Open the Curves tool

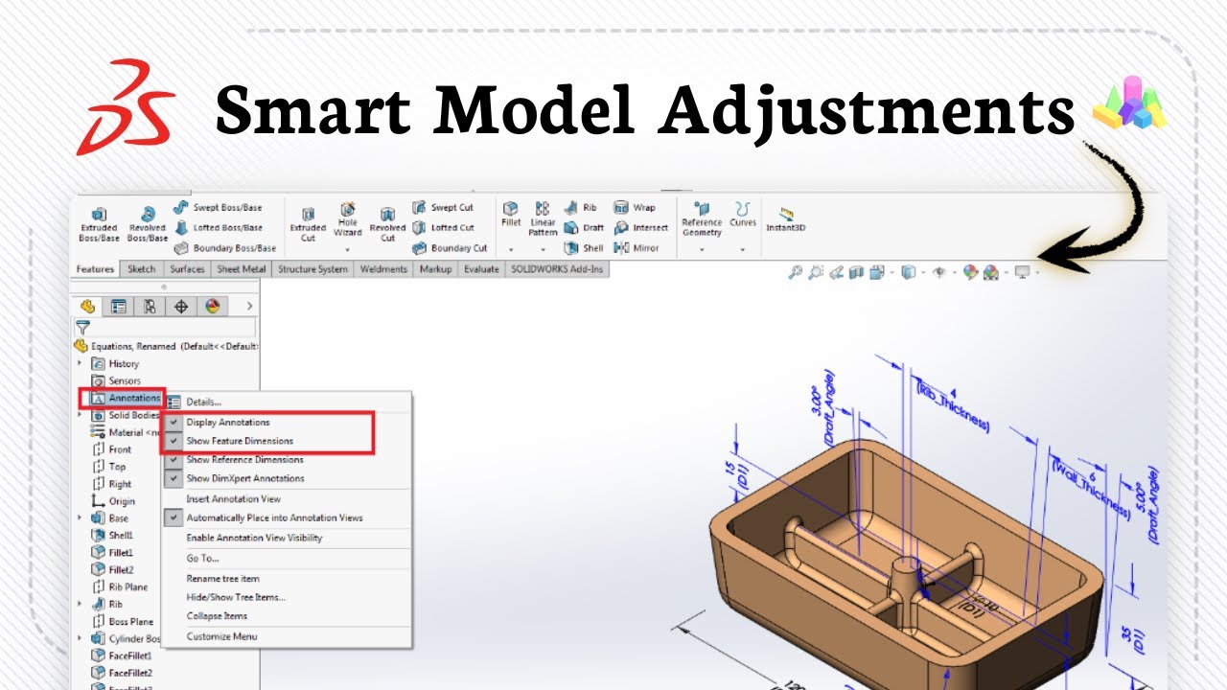click(x=743, y=214)
